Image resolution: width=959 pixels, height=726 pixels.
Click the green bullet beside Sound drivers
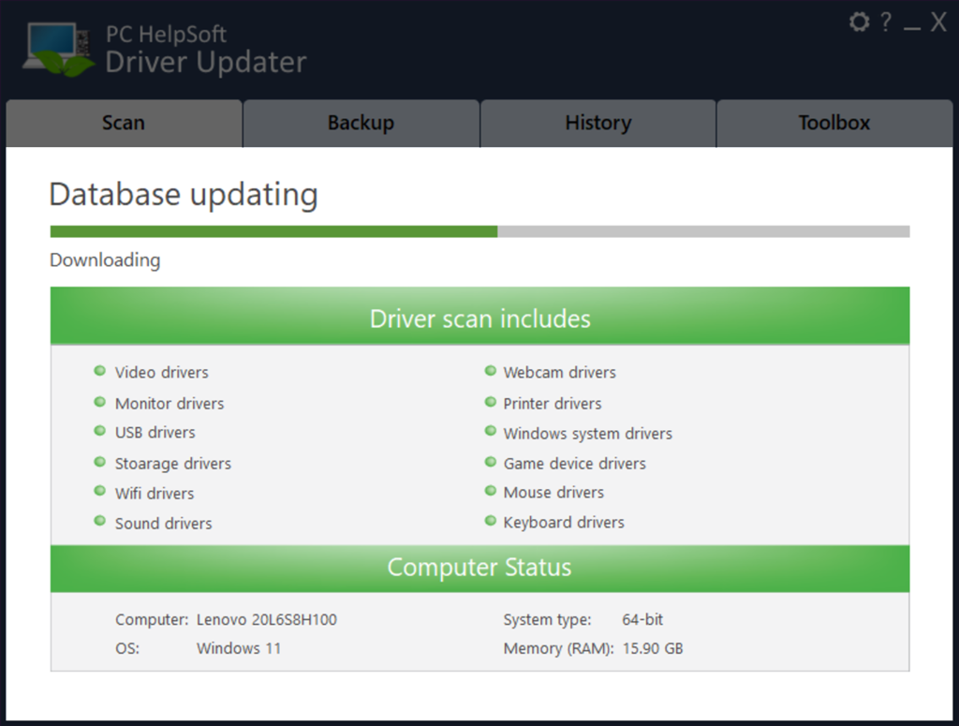pos(99,521)
